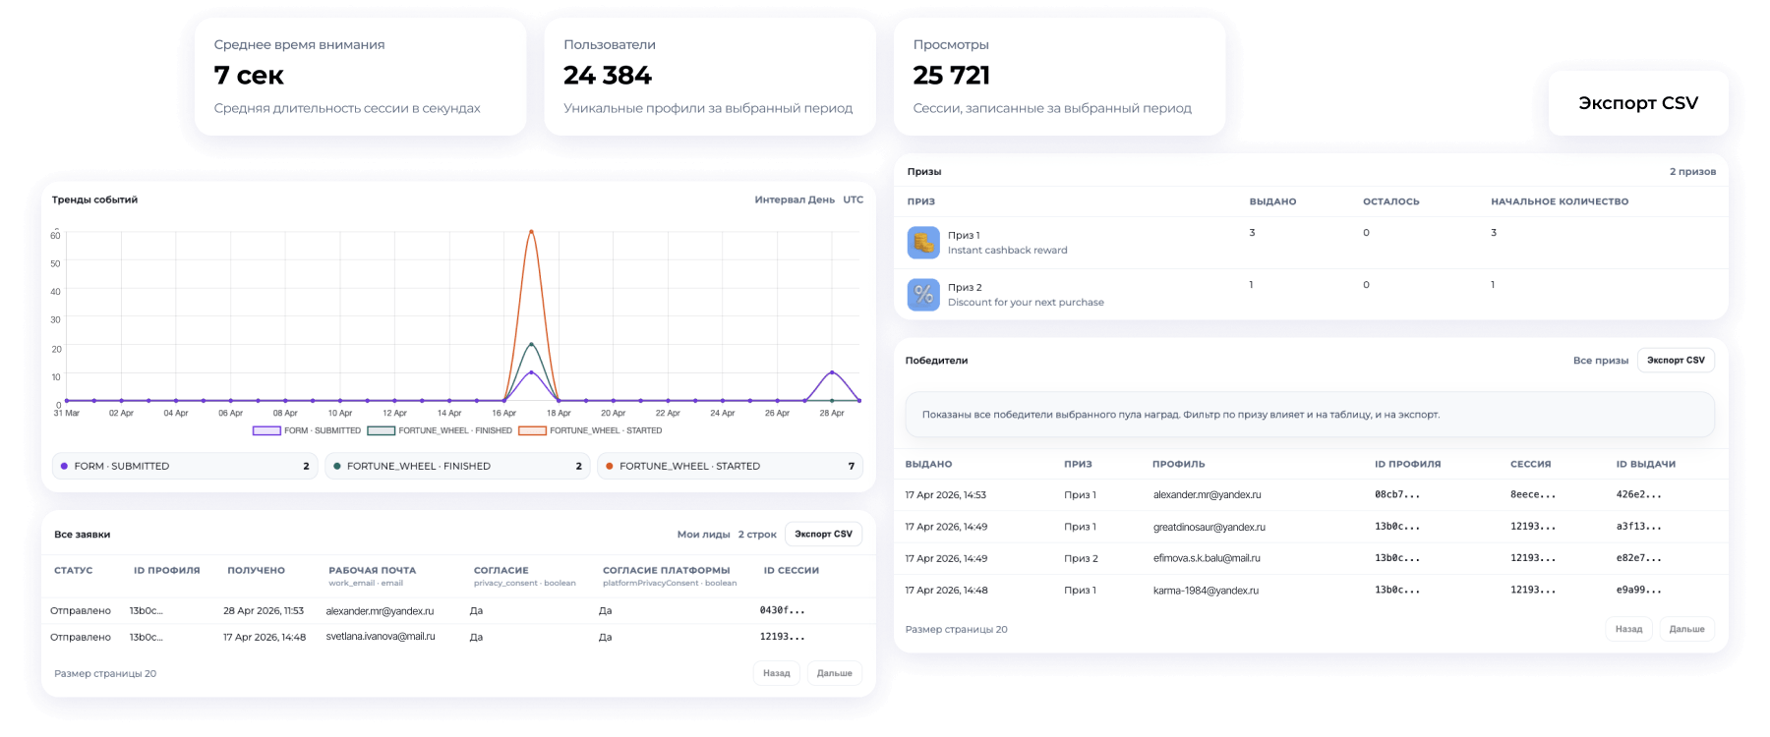Select the FORM · SUBMITTED event chip
The height and width of the screenshot is (737, 1770).
pyautogui.click(x=185, y=466)
